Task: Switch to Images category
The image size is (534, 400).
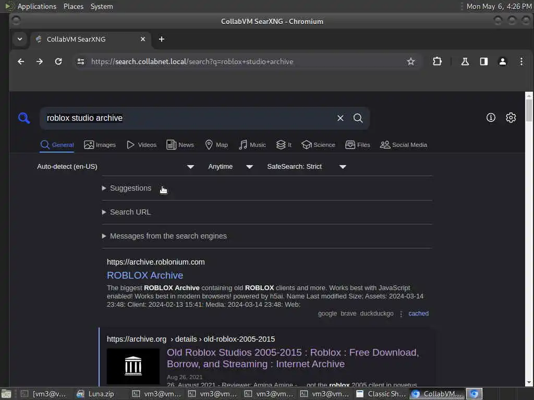Action: click(x=100, y=145)
